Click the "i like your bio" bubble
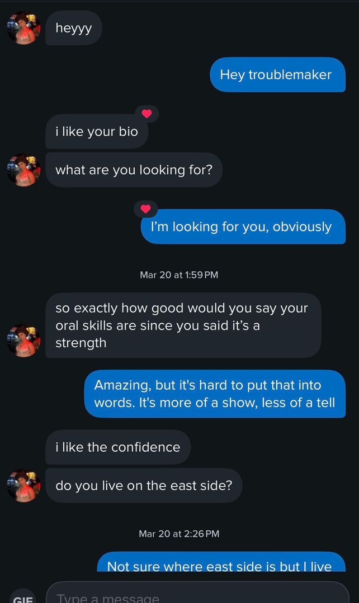The width and height of the screenshot is (359, 603). [x=96, y=132]
